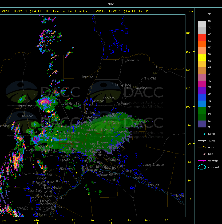
Task: Click the yellow eburn arrow in legend
Action: pyautogui.click(x=202, y=147)
